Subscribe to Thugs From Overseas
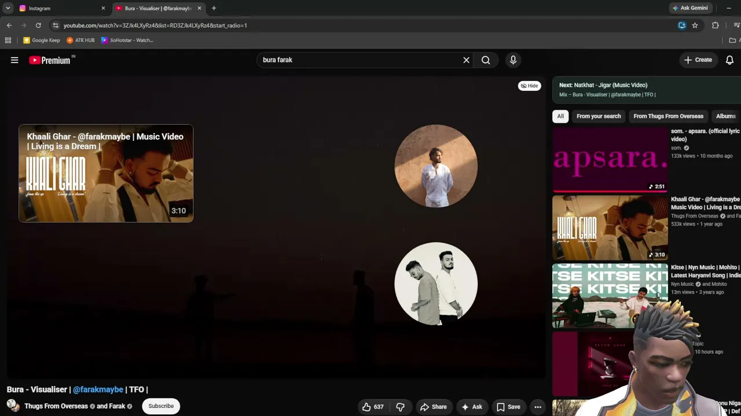The height and width of the screenshot is (416, 741). tap(161, 406)
